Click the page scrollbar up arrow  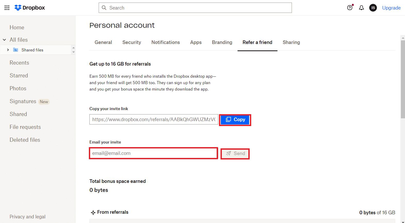[403, 38]
